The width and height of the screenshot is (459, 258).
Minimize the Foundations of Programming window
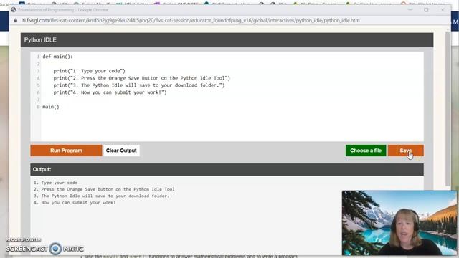coord(410,9)
